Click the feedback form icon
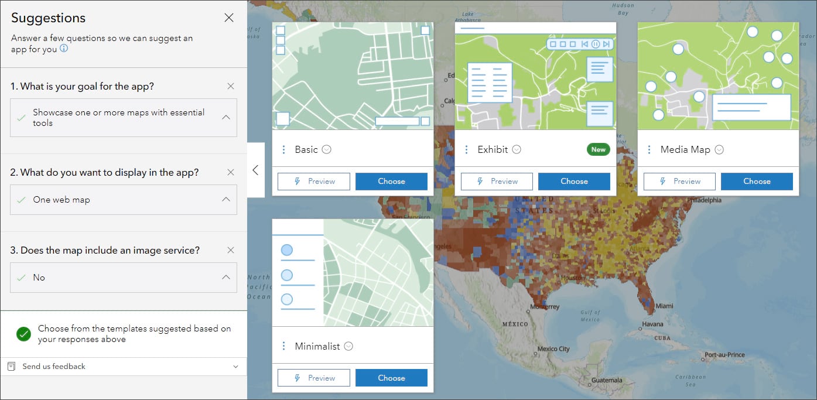Viewport: 817px width, 400px height. [11, 366]
